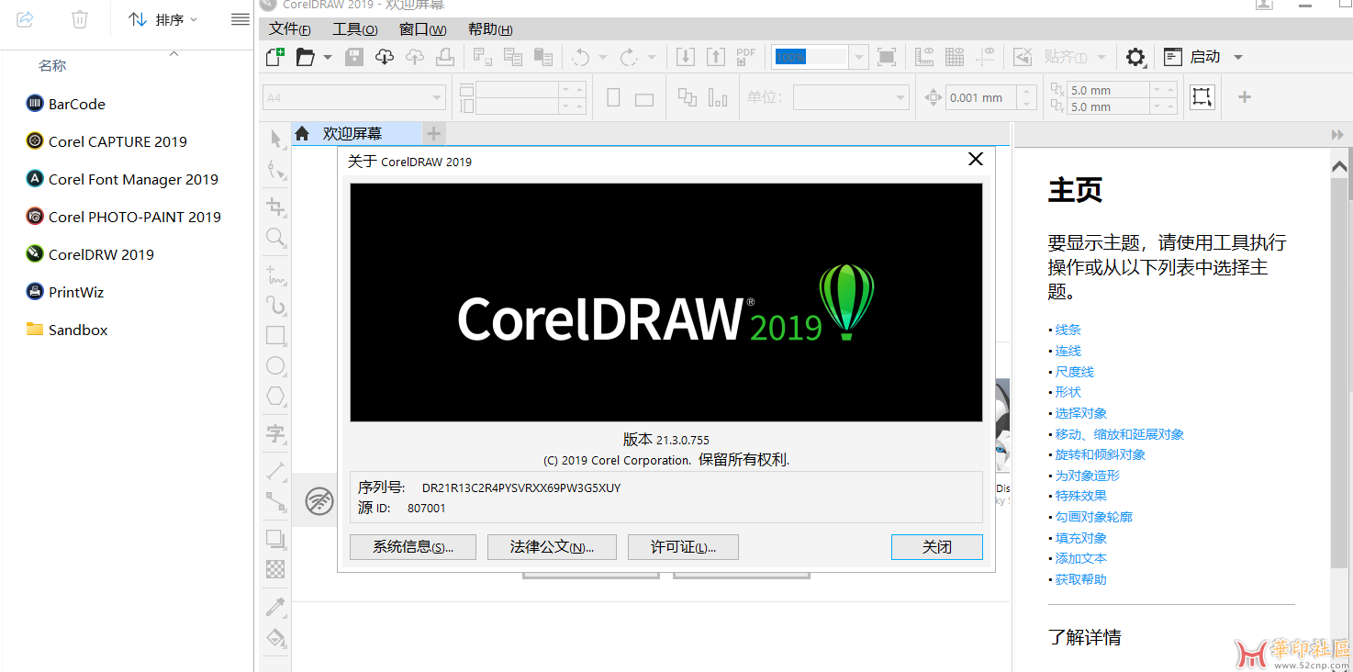The height and width of the screenshot is (672, 1353).
Task: Switch to the 欢迎屏幕 tab
Action: pos(352,133)
